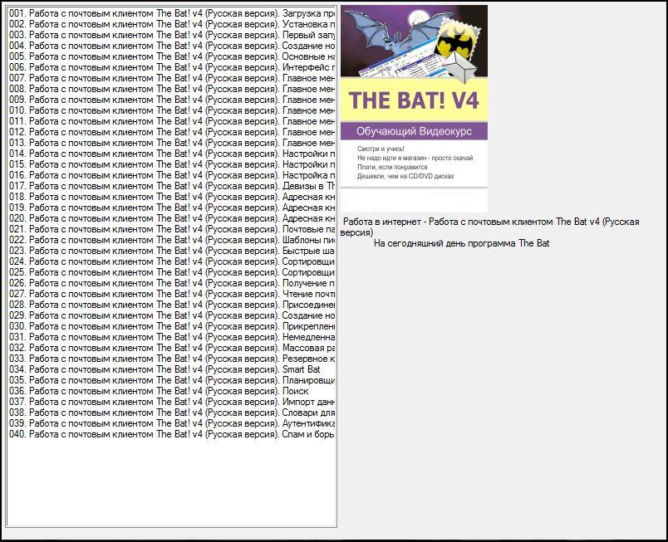Image resolution: width=668 pixels, height=542 pixels.
Task: Choose list row numbered 020
Action: (172, 218)
